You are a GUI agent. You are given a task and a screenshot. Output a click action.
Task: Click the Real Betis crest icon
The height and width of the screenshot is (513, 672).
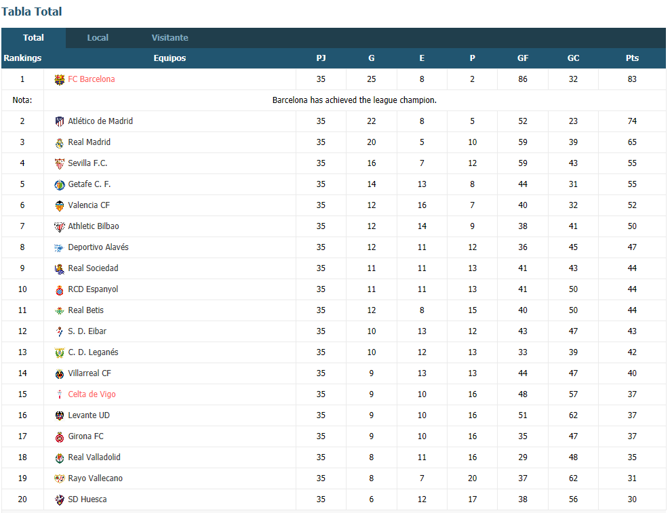[x=60, y=310]
